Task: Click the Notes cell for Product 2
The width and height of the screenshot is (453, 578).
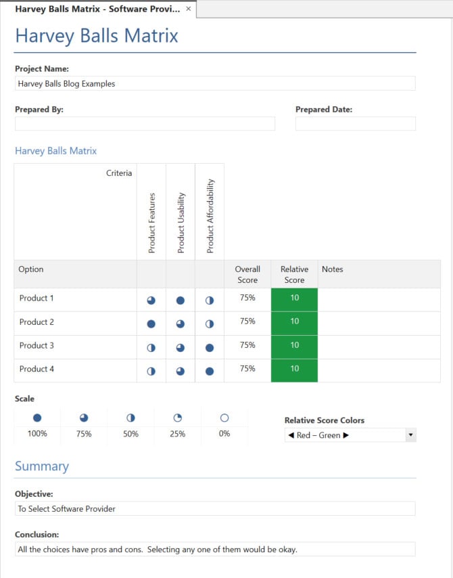Action: click(x=379, y=324)
